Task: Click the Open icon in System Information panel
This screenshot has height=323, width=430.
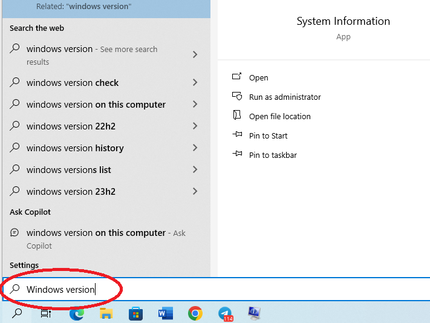Action: pyautogui.click(x=237, y=76)
